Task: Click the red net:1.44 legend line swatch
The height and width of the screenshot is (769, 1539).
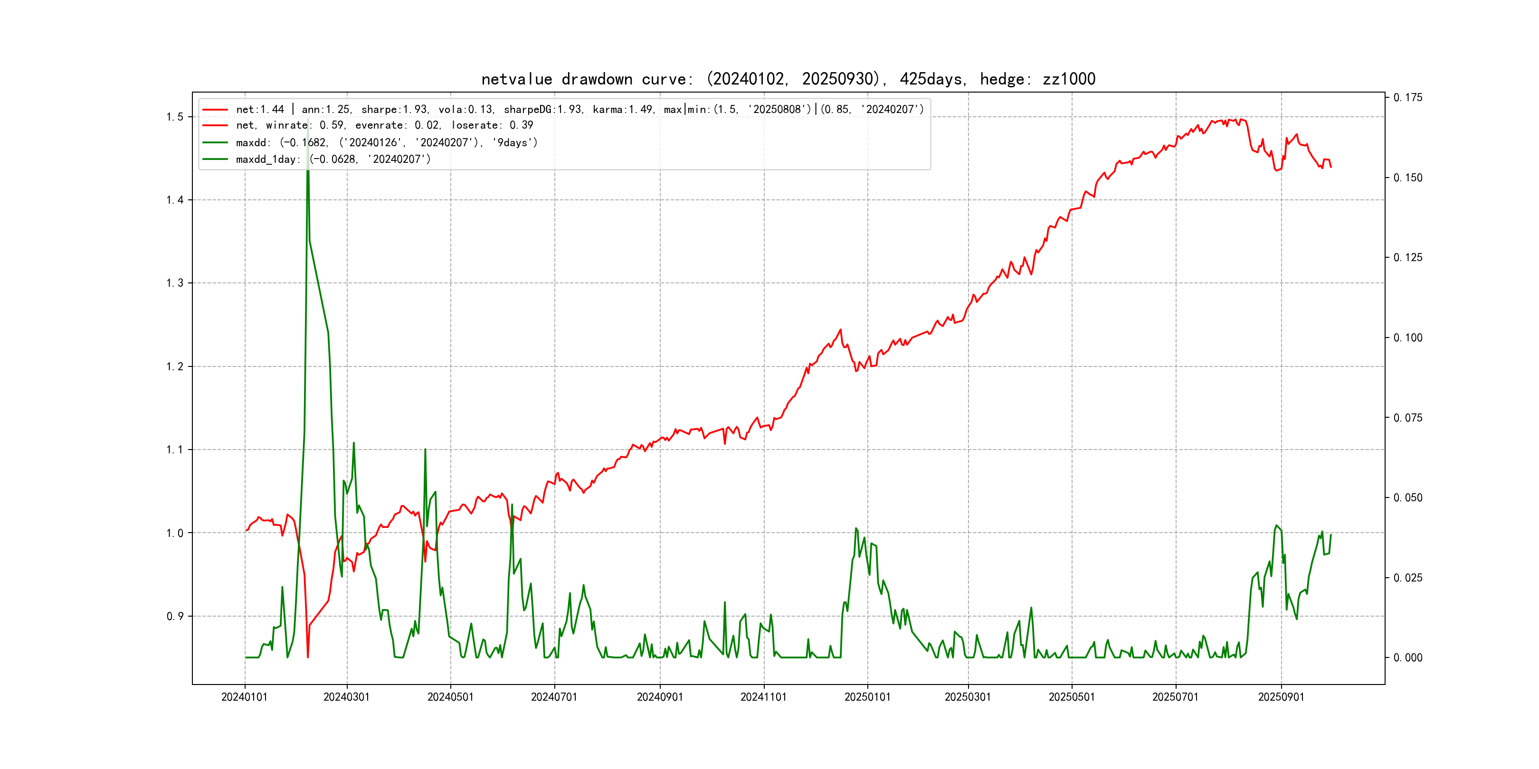Action: (x=215, y=110)
